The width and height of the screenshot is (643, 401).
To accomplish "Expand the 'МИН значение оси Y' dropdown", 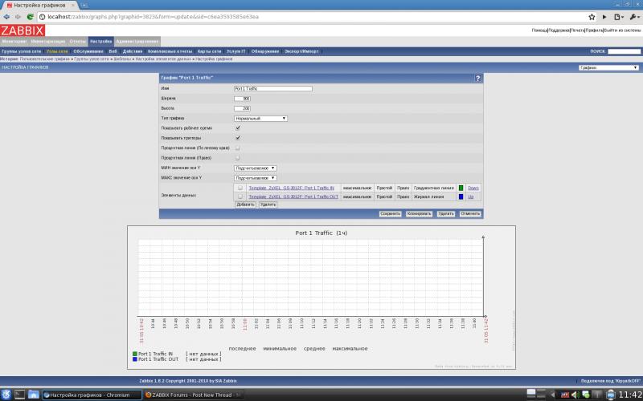I will click(x=256, y=168).
